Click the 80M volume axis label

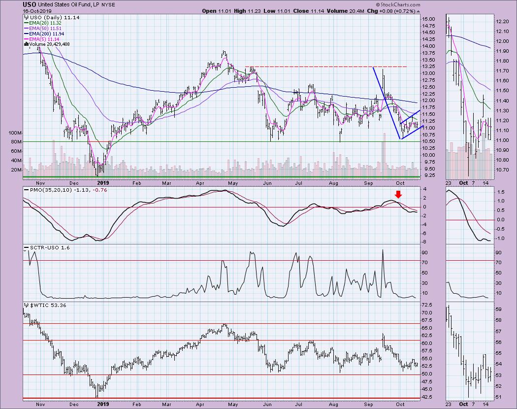16,142
